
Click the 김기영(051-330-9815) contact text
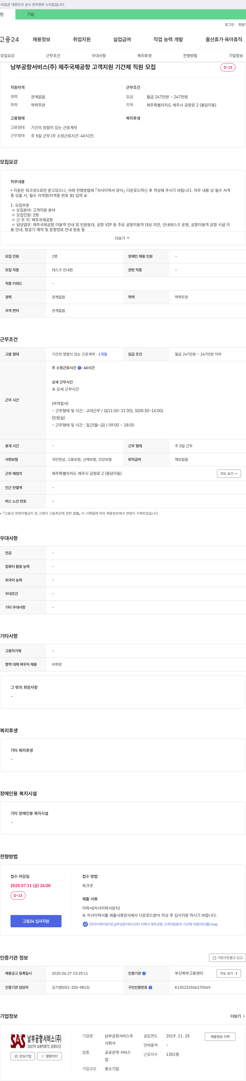coord(70,988)
